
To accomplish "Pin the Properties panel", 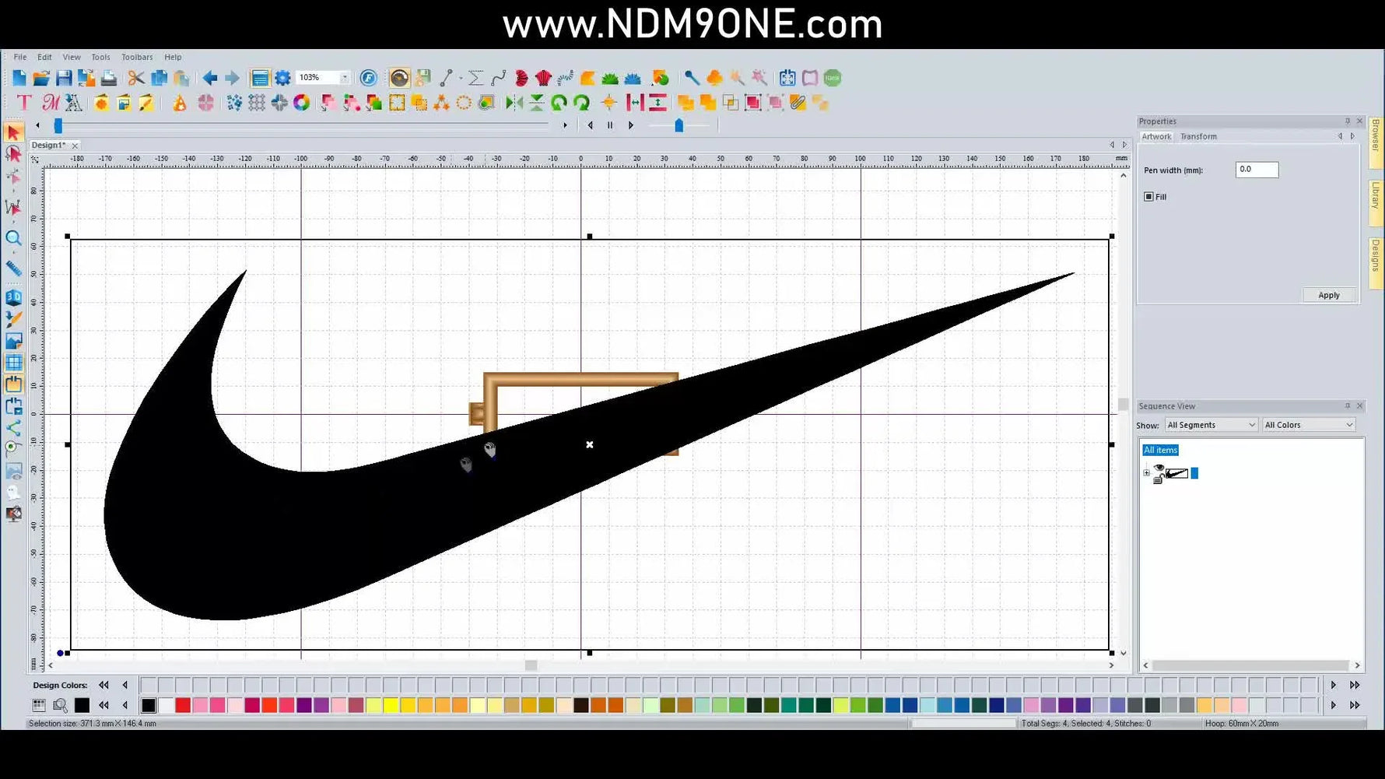I will [x=1348, y=121].
